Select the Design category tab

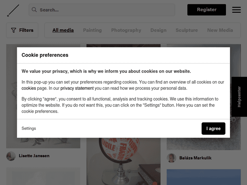pyautogui.click(x=158, y=30)
